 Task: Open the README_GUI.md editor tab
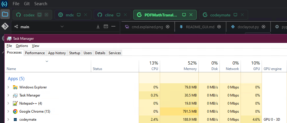(x=200, y=27)
